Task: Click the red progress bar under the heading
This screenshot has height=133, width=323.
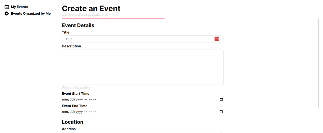Action: point(113,18)
